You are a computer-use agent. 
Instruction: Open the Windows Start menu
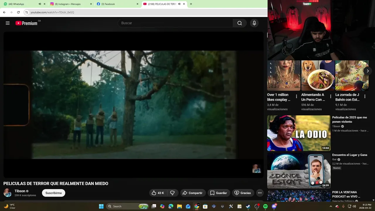(101, 206)
